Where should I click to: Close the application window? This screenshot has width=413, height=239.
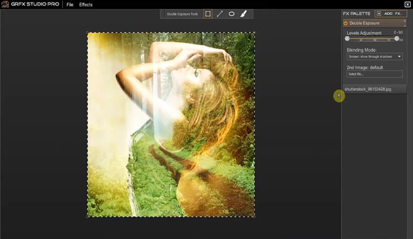point(407,4)
